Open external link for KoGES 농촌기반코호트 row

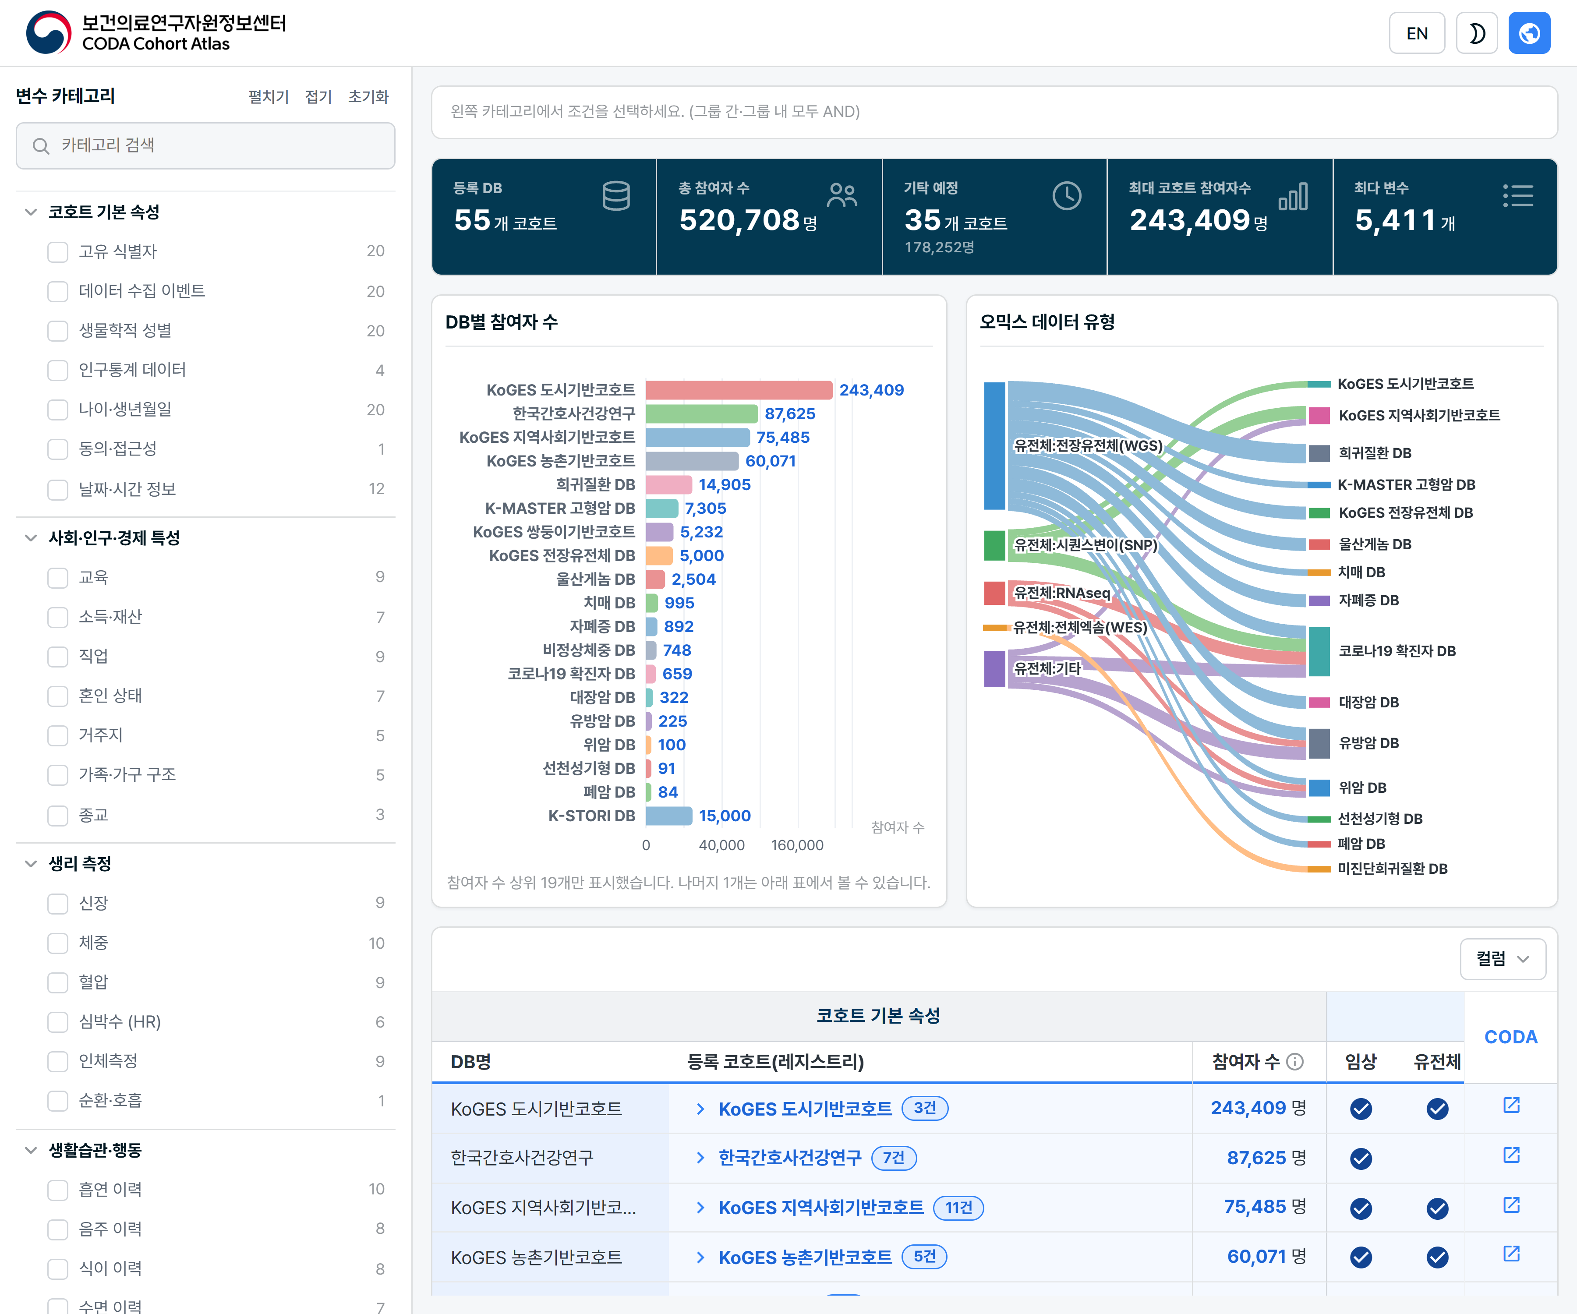coord(1511,1253)
